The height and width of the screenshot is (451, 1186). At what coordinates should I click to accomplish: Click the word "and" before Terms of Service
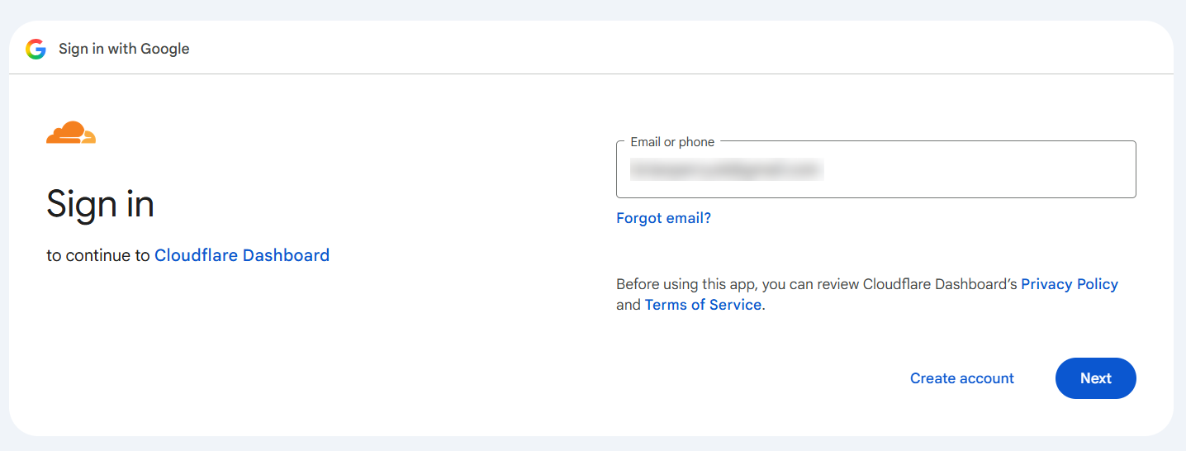629,305
